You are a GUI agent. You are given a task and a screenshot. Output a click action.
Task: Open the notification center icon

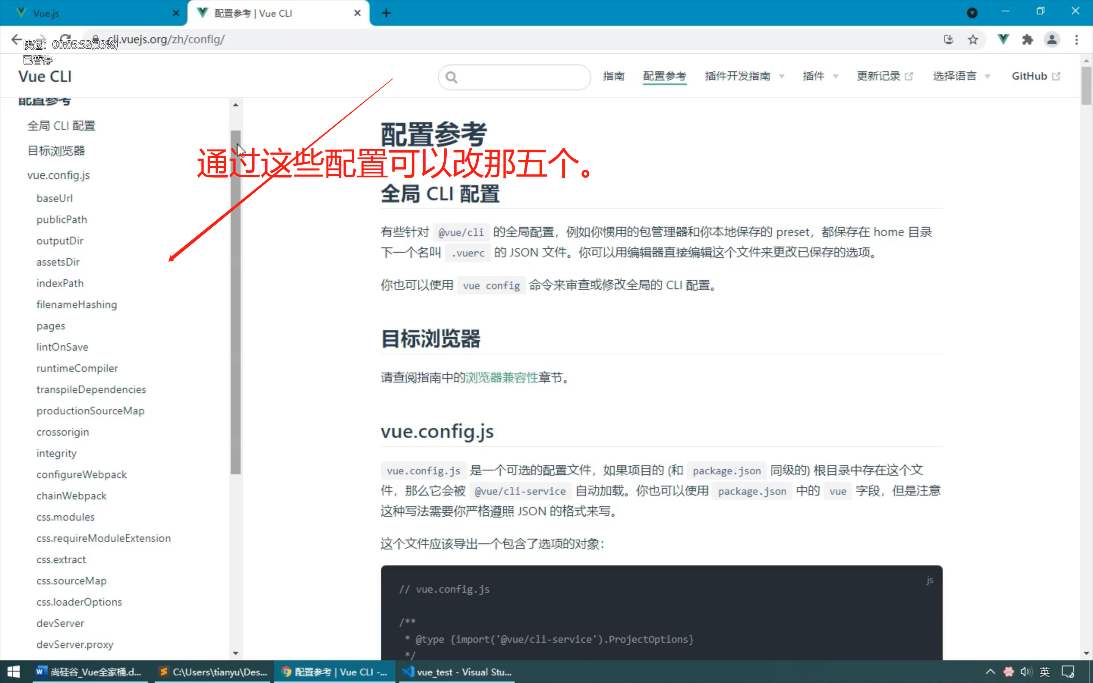(x=1068, y=672)
